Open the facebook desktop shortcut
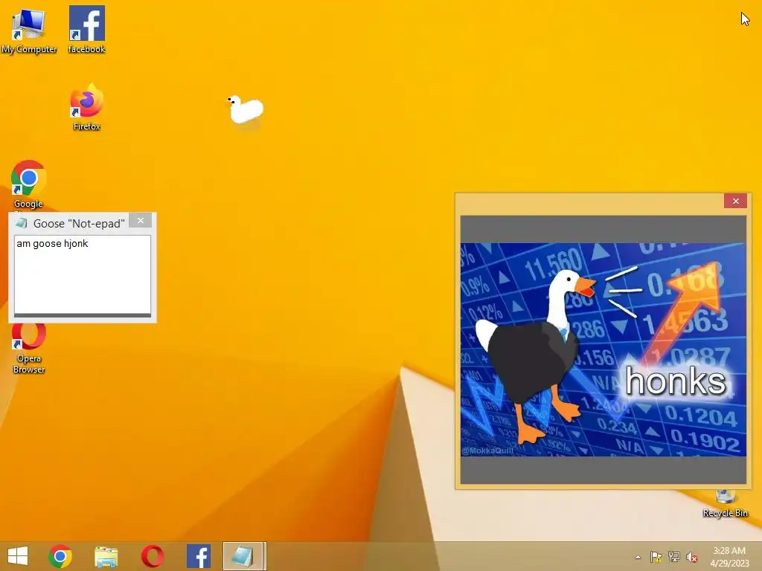The width and height of the screenshot is (762, 571). (86, 29)
